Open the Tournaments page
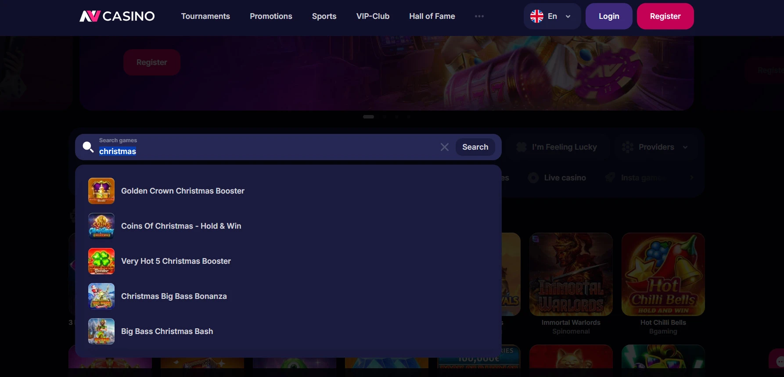The width and height of the screenshot is (784, 377). coord(205,16)
